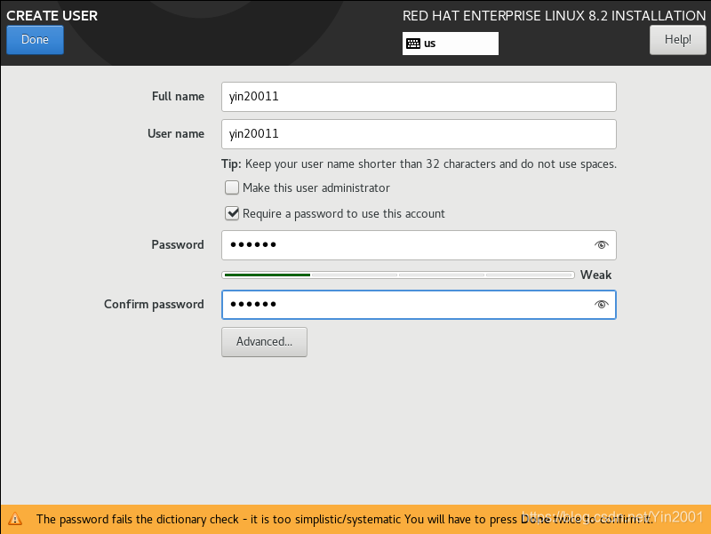
Task: Click the password dictionary check warning message
Action: [345, 519]
